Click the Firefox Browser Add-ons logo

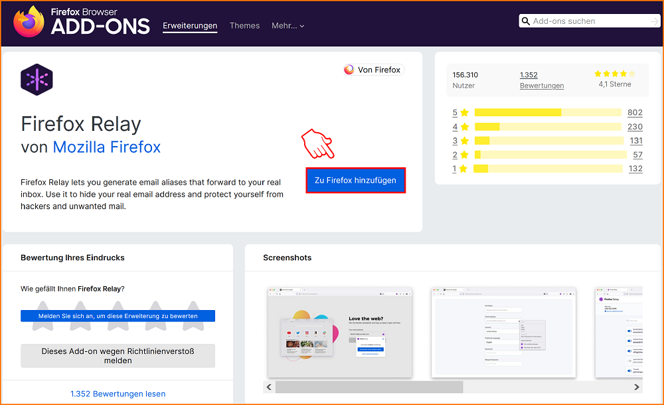point(81,21)
